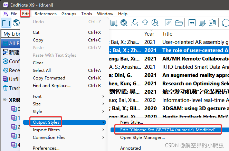Select the Unfiled group in sidebar

point(11,79)
